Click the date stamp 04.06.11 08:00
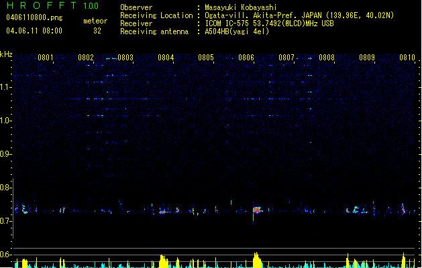Screen dimensions: 422x268 (34, 31)
